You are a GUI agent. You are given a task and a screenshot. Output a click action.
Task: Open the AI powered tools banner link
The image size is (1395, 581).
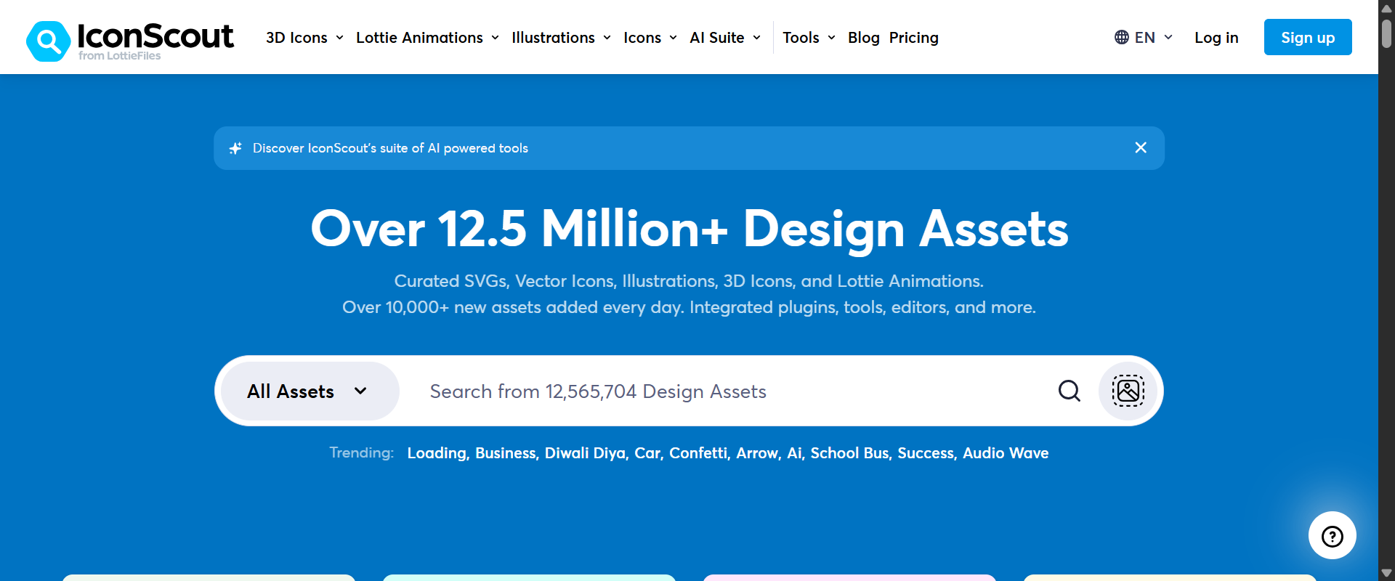[x=390, y=148]
